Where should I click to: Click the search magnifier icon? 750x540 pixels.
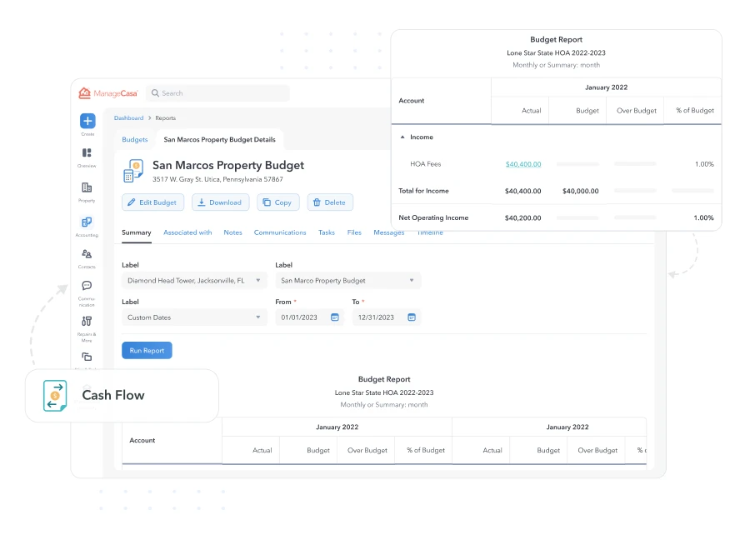[x=155, y=93]
